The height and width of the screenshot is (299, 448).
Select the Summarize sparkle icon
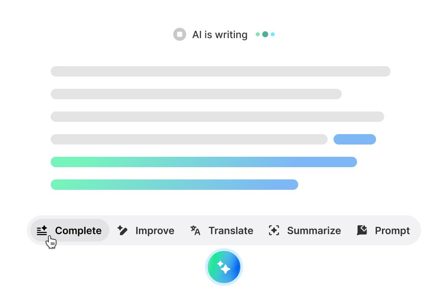click(274, 231)
